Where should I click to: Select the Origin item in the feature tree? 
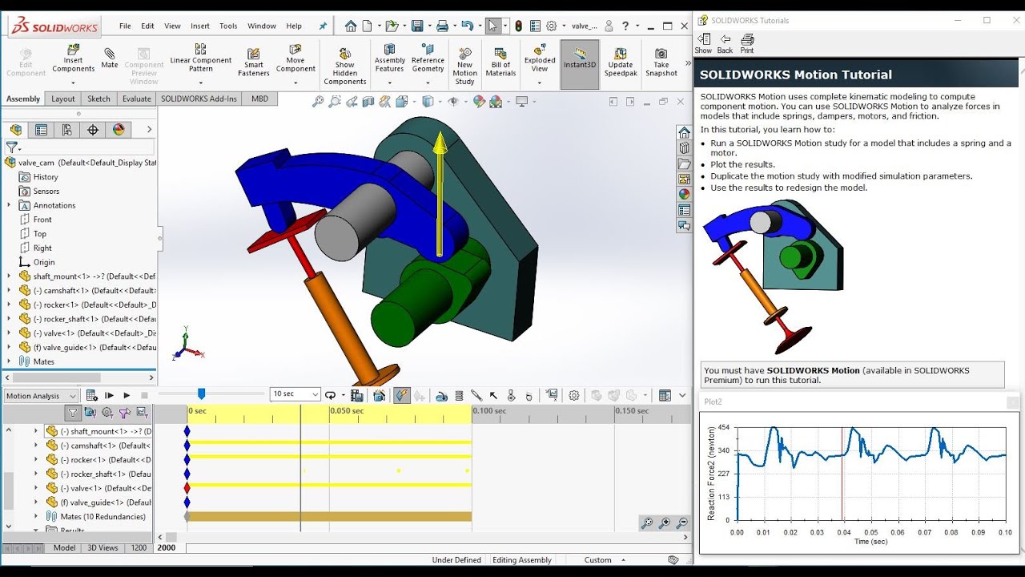pyautogui.click(x=44, y=262)
